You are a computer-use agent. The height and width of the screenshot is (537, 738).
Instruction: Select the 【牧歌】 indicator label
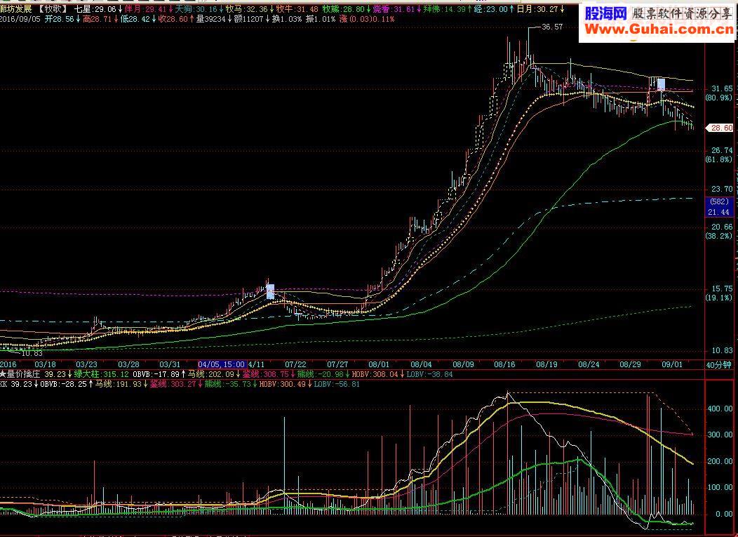point(53,9)
